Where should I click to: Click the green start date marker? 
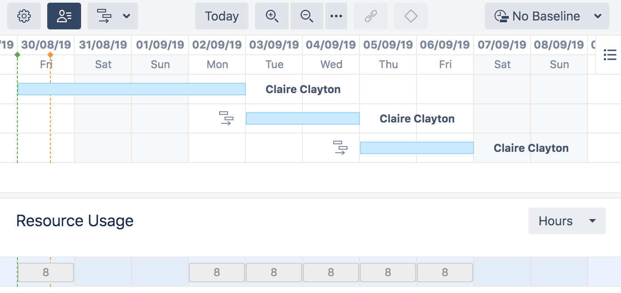(x=17, y=55)
